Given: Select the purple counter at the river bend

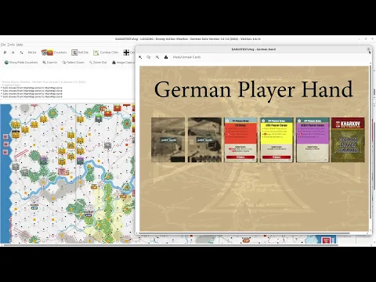Looking at the screenshot, I should pyautogui.click(x=80, y=161).
